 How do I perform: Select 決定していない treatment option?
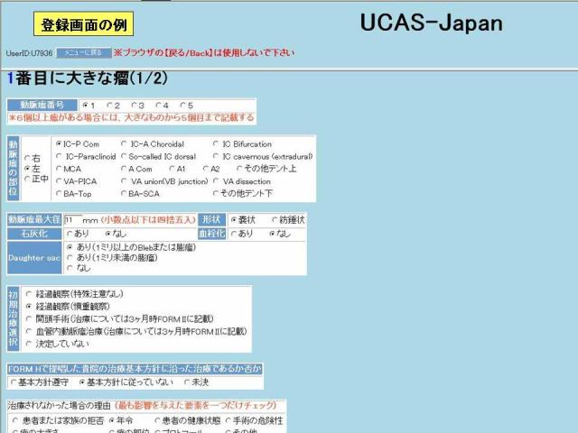pos(29,344)
